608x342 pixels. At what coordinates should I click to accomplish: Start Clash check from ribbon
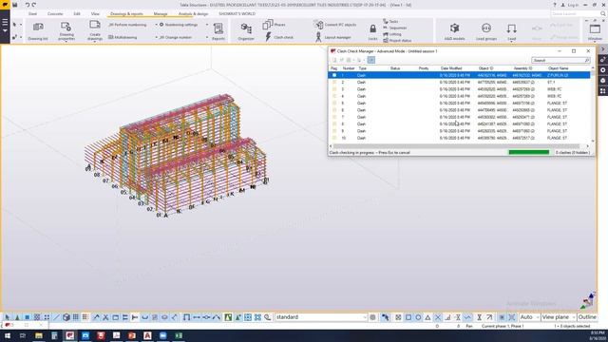[x=278, y=37]
